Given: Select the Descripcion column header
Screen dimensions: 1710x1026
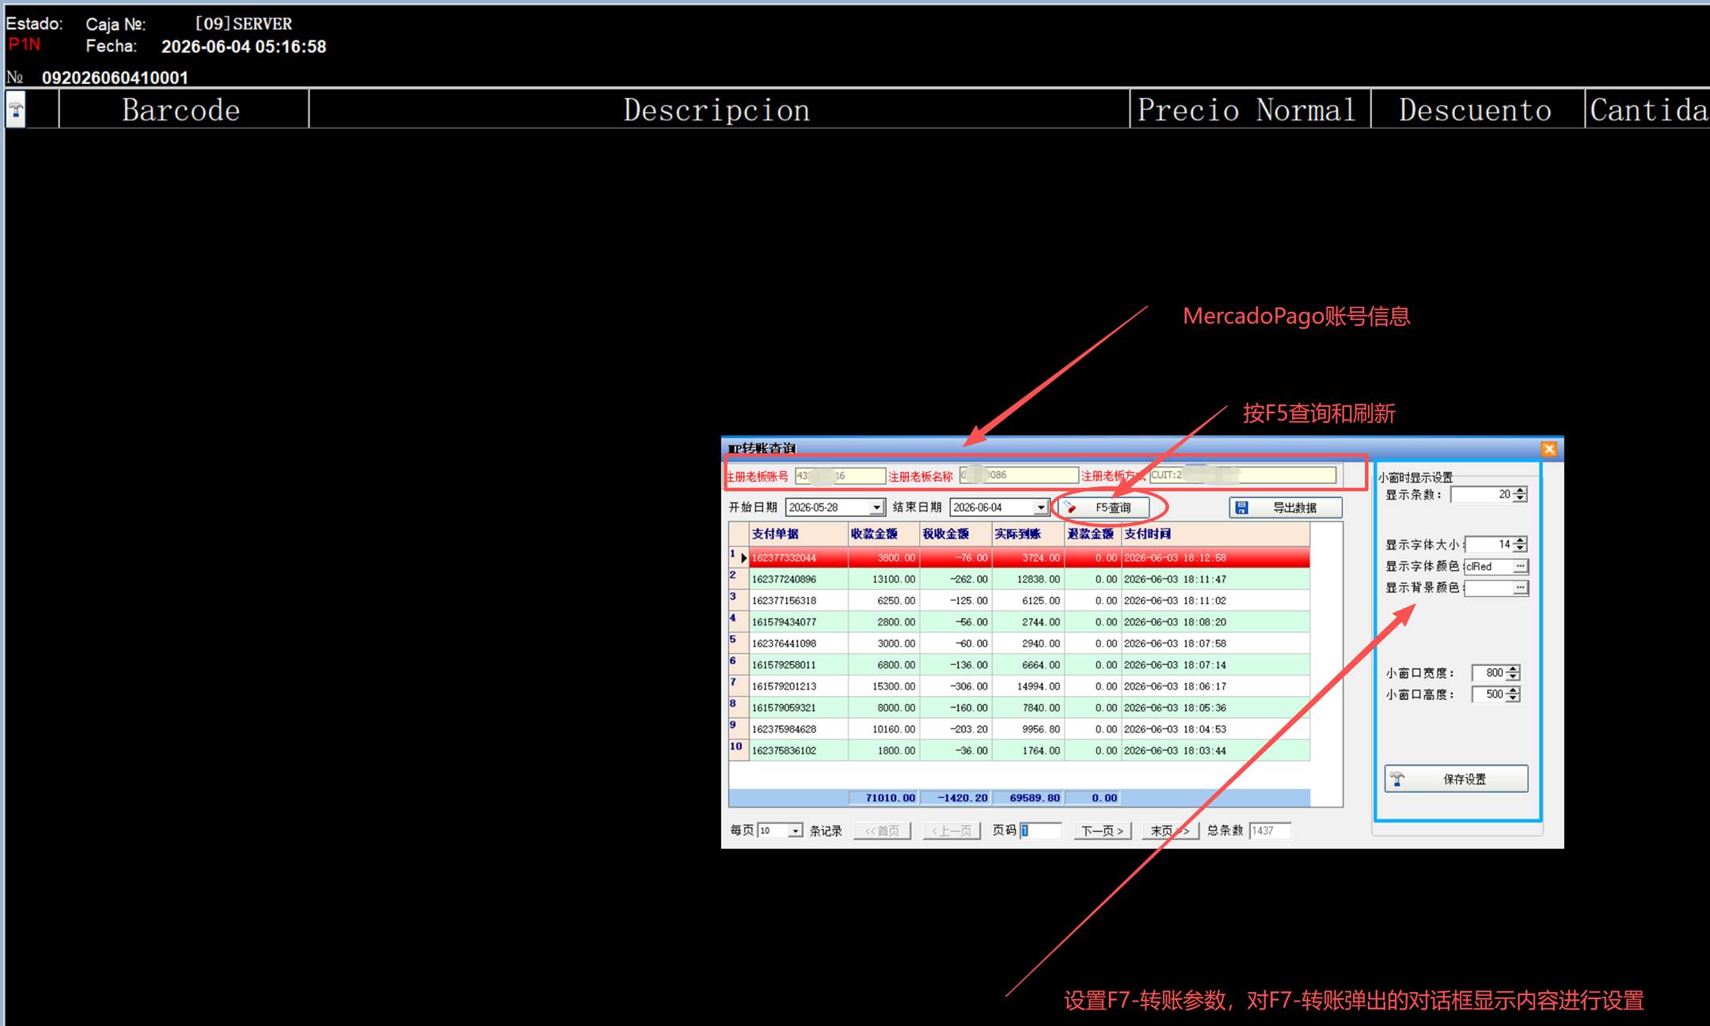Looking at the screenshot, I should [x=718, y=109].
